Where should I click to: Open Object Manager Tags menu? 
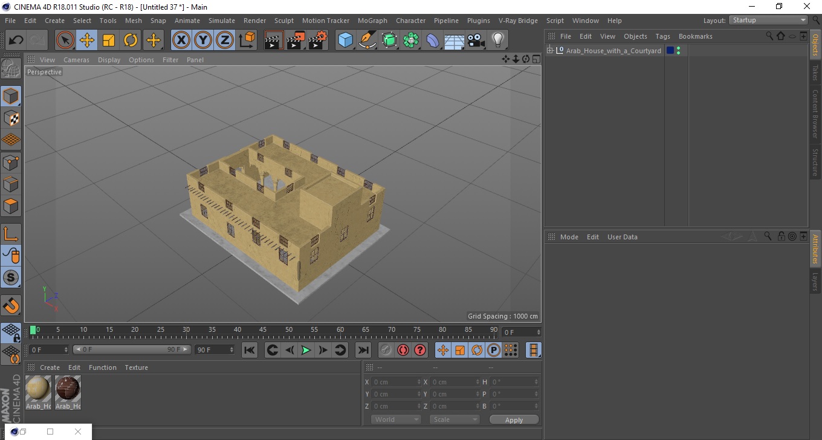pos(662,36)
